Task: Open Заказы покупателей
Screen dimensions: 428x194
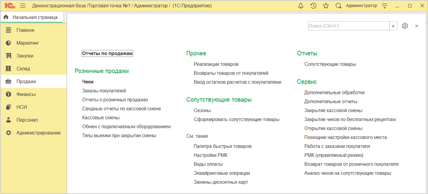Action: [104, 90]
